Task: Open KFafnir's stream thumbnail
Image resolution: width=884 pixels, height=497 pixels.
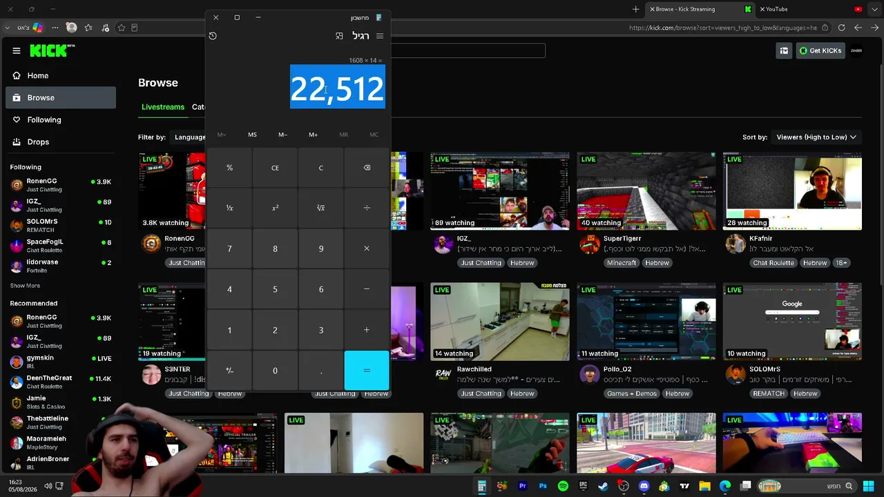Action: [x=792, y=191]
